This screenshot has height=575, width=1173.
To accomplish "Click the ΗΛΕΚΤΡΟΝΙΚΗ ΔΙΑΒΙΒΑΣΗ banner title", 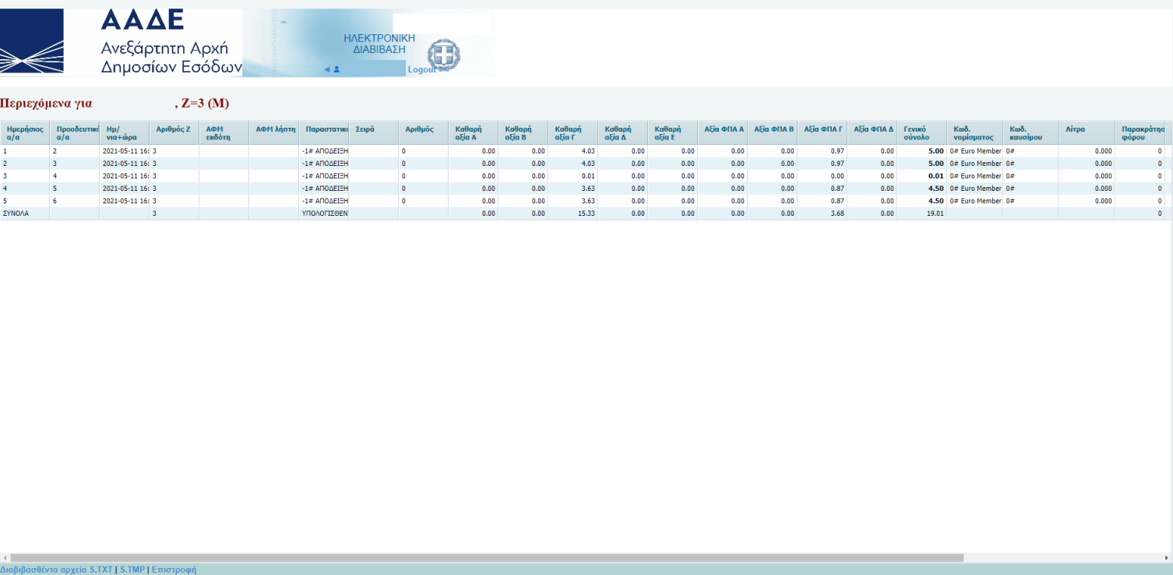I will click(x=379, y=44).
